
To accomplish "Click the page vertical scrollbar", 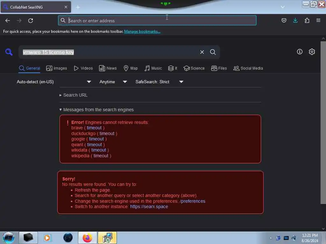I will coord(323,122).
